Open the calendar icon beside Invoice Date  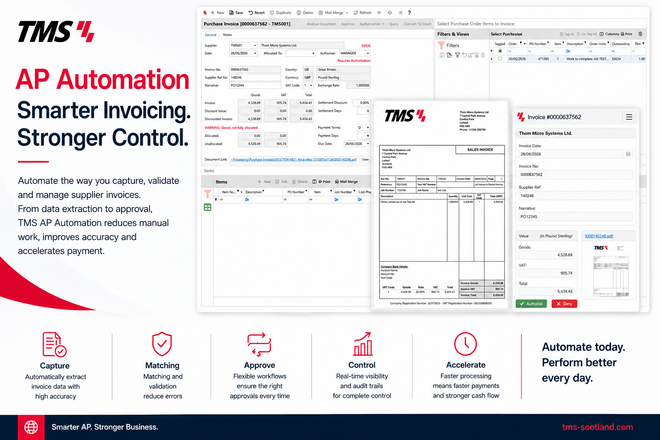coord(628,154)
